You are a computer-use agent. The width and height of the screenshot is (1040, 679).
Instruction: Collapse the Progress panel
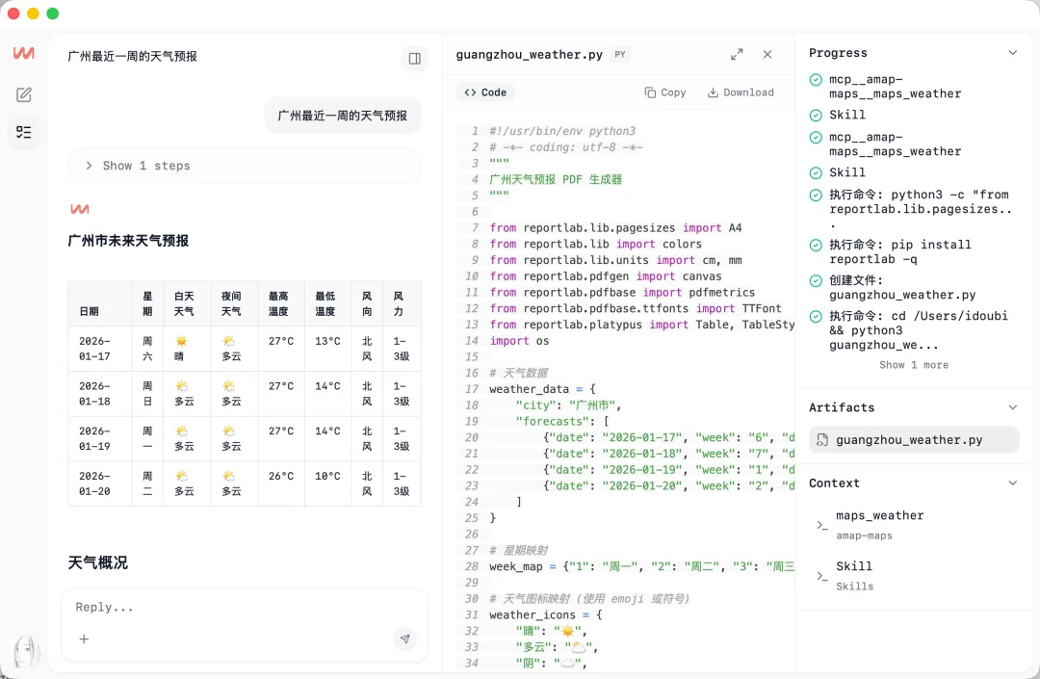pyautogui.click(x=1012, y=53)
